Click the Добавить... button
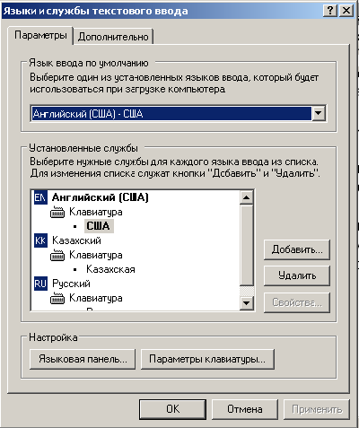This screenshot has height=428, width=359. 297,249
